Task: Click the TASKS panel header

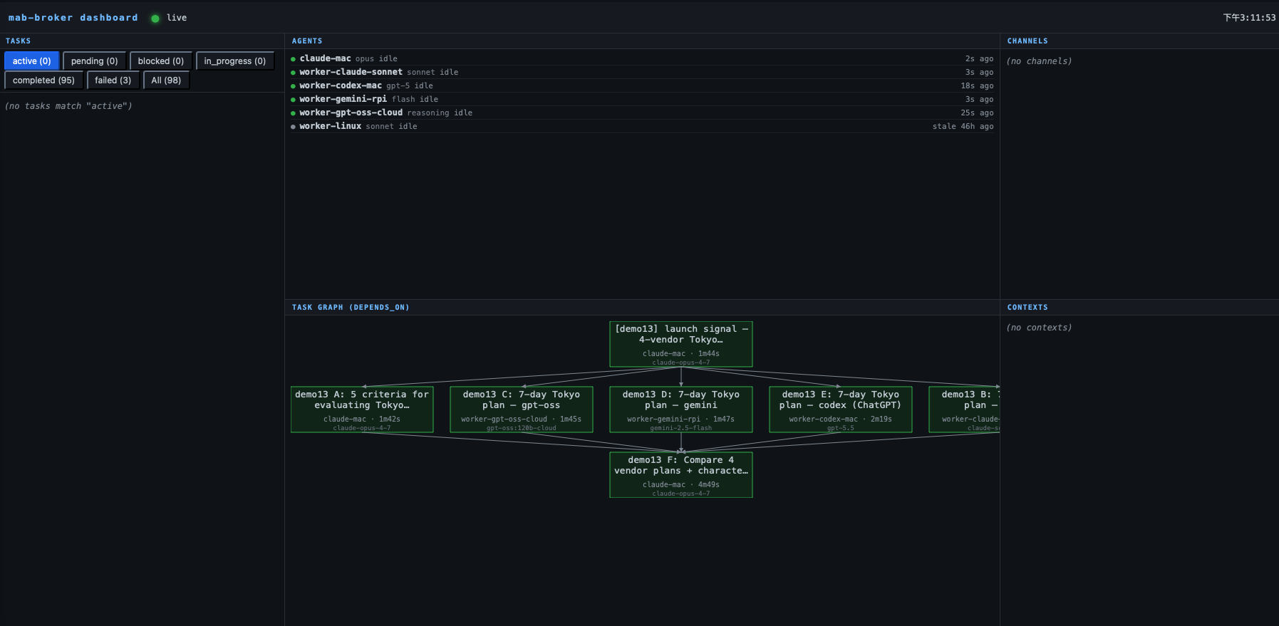Action: pos(19,41)
